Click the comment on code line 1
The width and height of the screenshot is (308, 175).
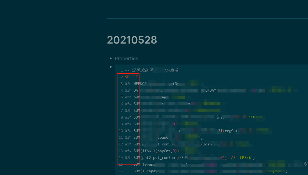[x=152, y=70]
